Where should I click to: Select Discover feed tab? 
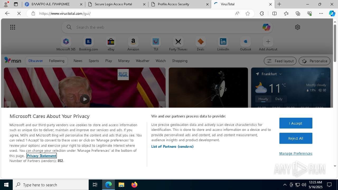click(36, 61)
